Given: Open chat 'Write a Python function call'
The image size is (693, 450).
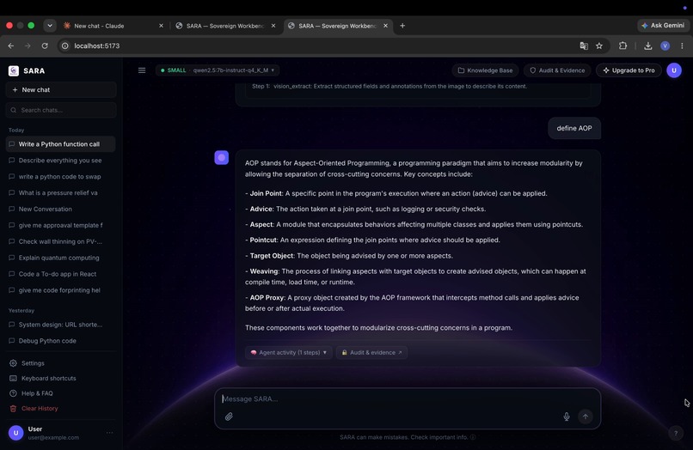Looking at the screenshot, I should (60, 144).
